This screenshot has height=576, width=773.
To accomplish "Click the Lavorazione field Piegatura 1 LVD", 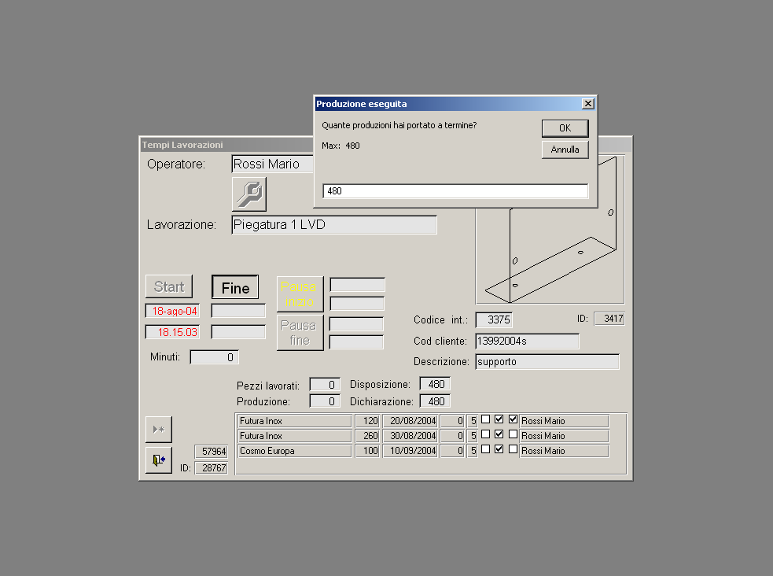I will [334, 225].
